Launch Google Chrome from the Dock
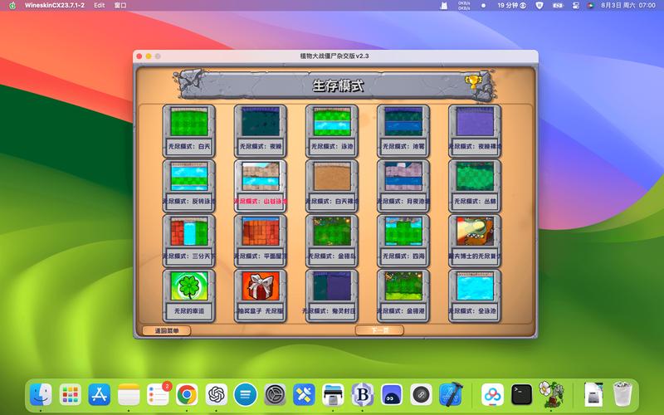The image size is (664, 415). tap(187, 393)
